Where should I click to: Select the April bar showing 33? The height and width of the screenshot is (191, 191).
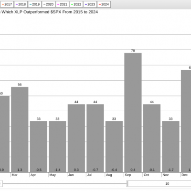click(39, 147)
